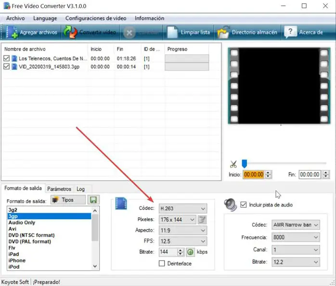Switch to the Parámetros tab
This screenshot has height=286, width=336.
pyautogui.click(x=59, y=189)
